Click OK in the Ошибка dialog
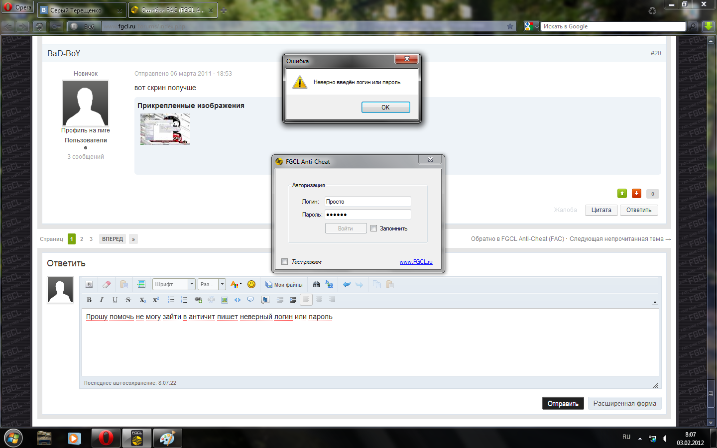The height and width of the screenshot is (448, 717). 385,107
